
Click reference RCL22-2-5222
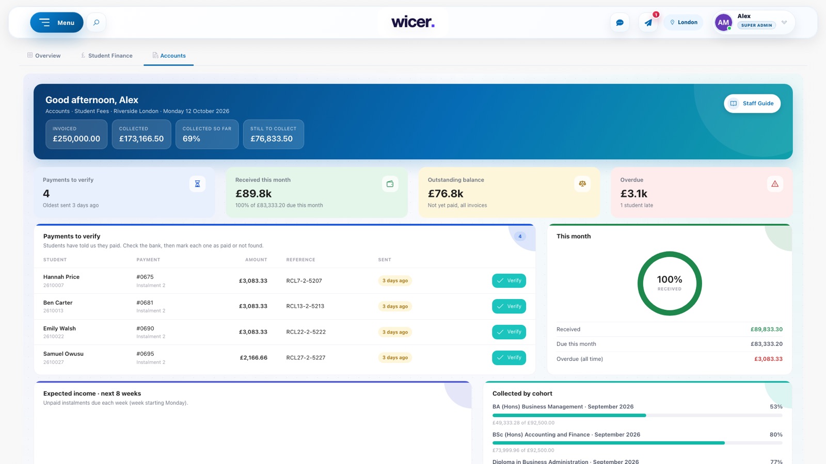click(306, 332)
